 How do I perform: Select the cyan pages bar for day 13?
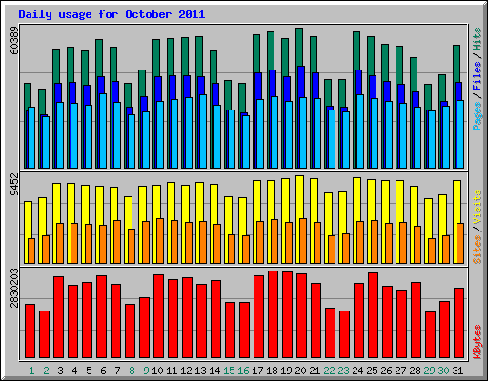click(203, 131)
